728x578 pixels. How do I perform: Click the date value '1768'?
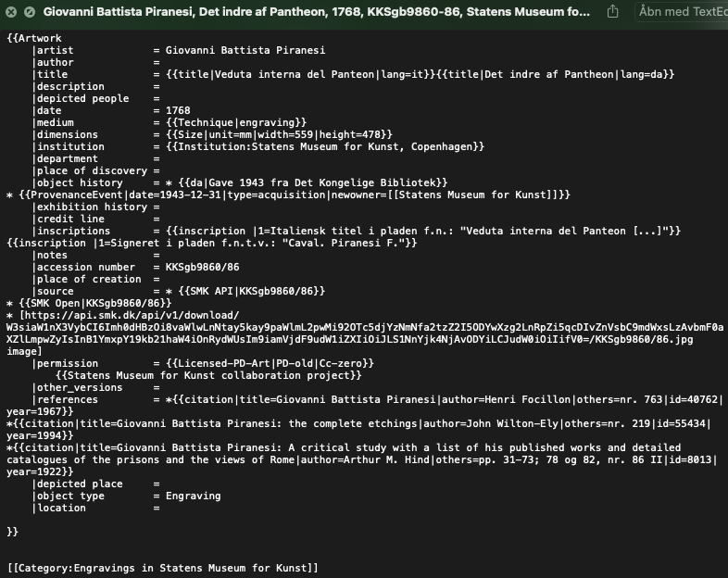[x=178, y=110]
